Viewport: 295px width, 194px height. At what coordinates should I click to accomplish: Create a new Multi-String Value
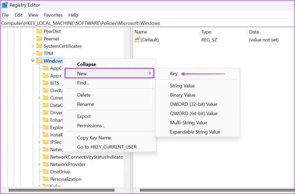pyautogui.click(x=198, y=123)
